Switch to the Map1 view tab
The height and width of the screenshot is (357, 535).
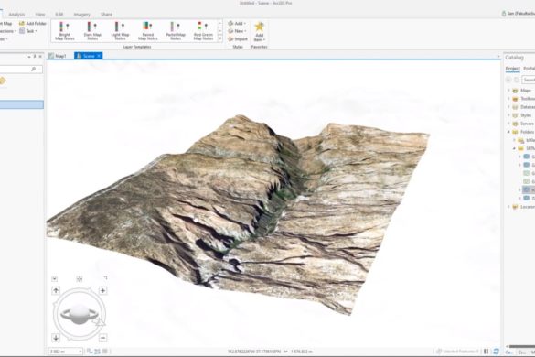point(58,56)
